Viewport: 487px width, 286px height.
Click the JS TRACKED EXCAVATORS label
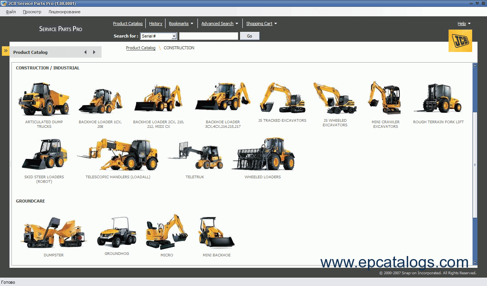(282, 121)
